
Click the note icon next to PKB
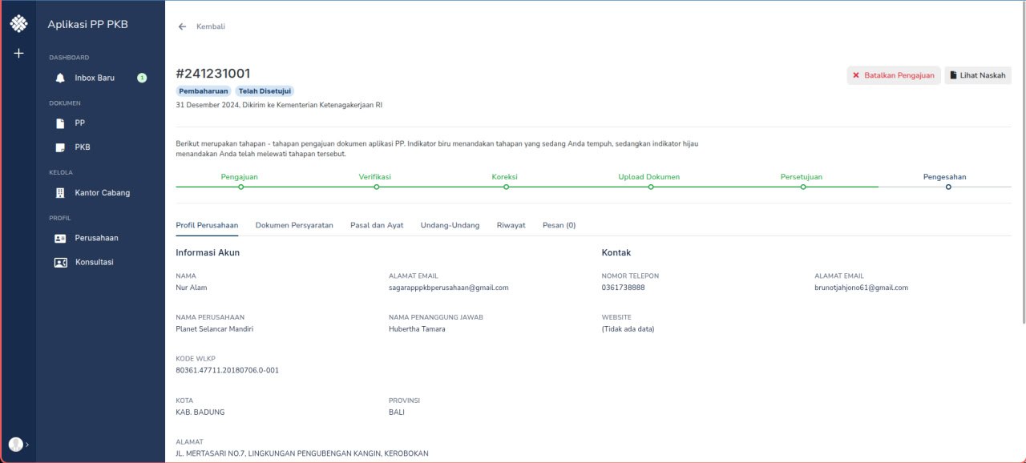pyautogui.click(x=59, y=147)
